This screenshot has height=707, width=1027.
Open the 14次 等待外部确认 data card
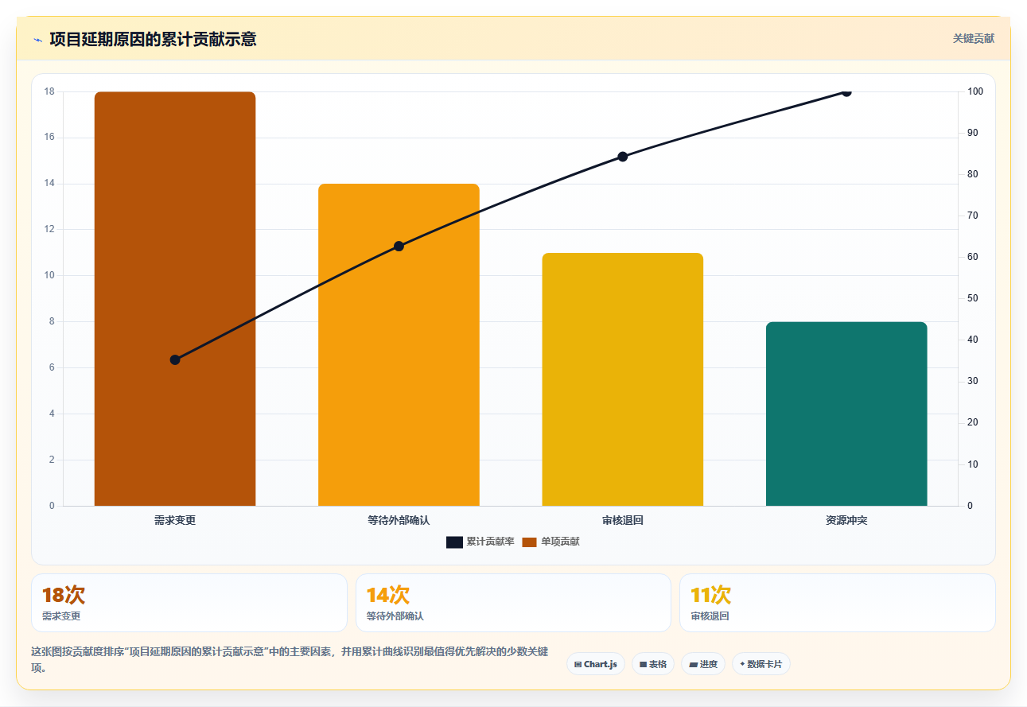tap(513, 603)
